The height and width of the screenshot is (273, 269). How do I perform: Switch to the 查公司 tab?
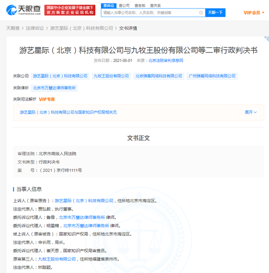[x=124, y=5]
